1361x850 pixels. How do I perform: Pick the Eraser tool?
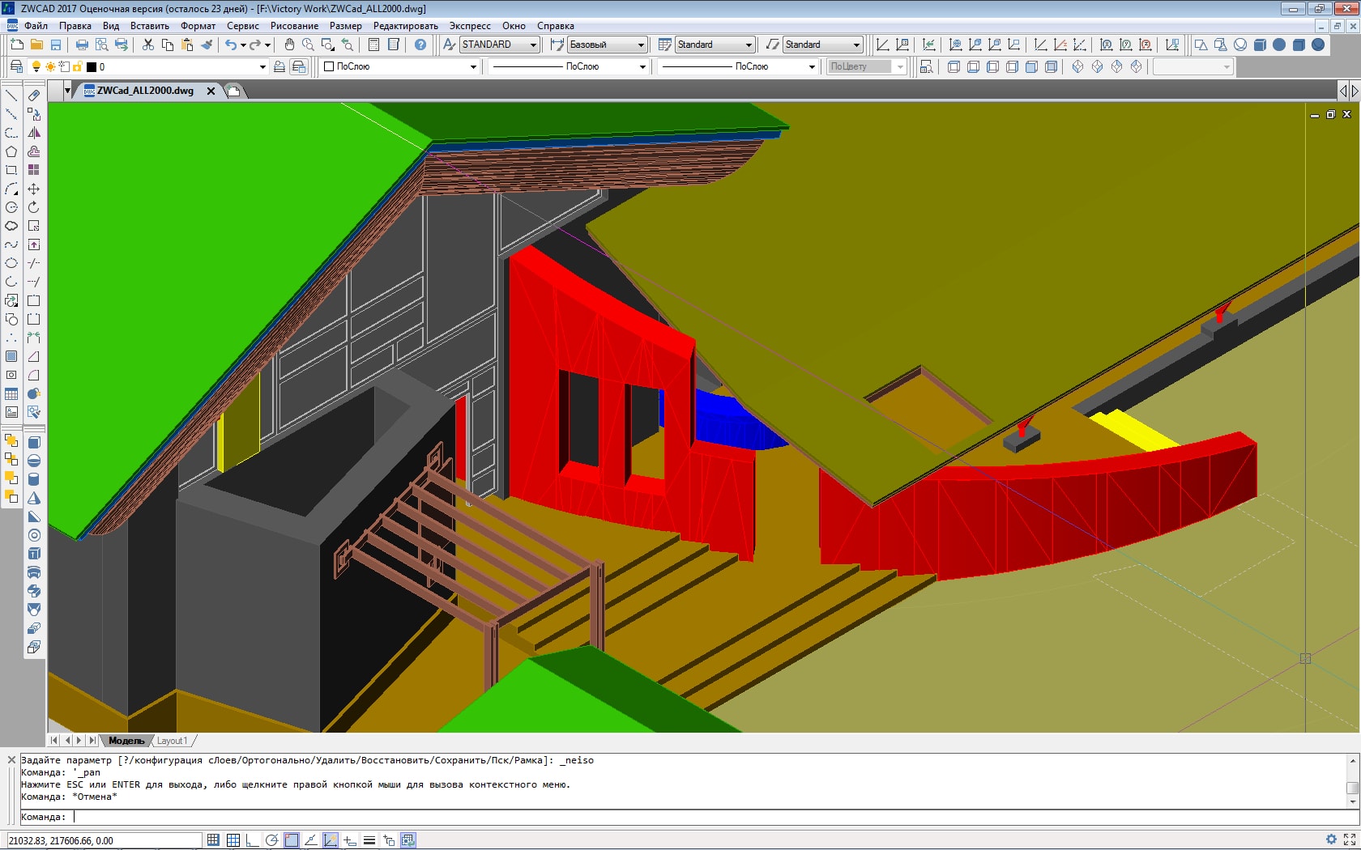34,96
